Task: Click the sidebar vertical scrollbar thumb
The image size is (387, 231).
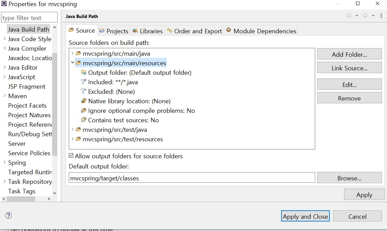Action: [x=54, y=104]
